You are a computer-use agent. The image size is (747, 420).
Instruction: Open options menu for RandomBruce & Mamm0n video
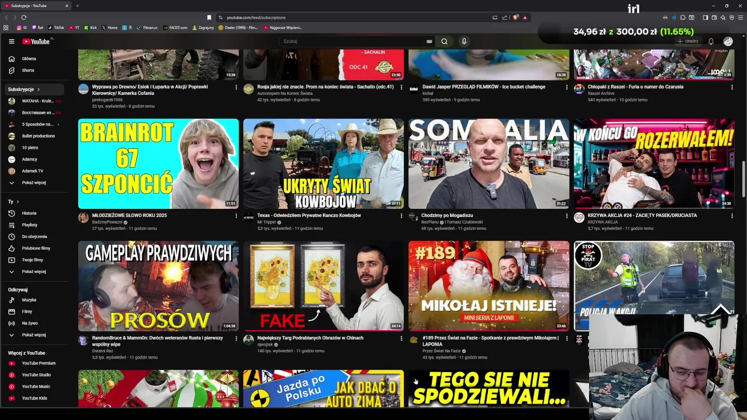click(x=236, y=338)
